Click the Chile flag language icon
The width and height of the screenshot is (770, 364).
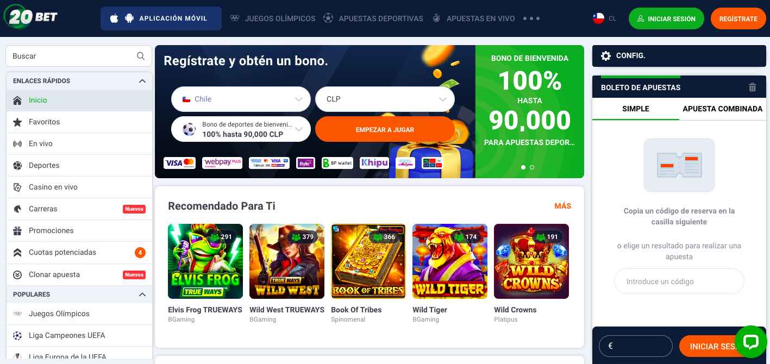598,18
